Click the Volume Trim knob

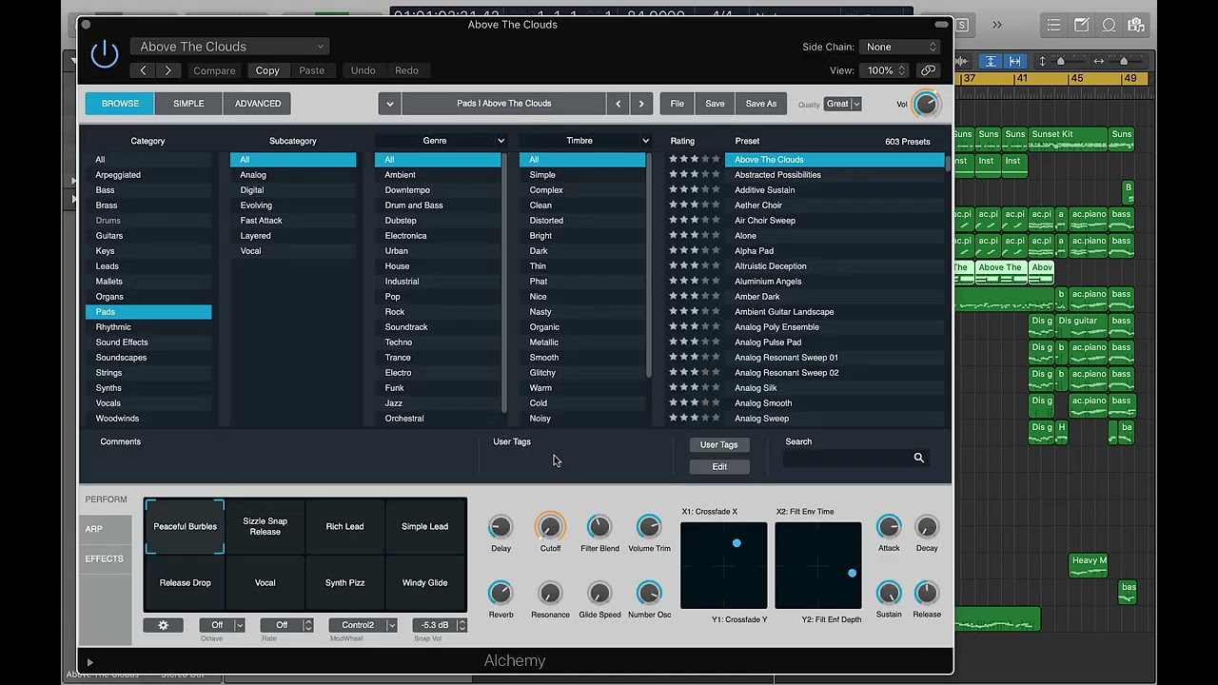pos(649,527)
